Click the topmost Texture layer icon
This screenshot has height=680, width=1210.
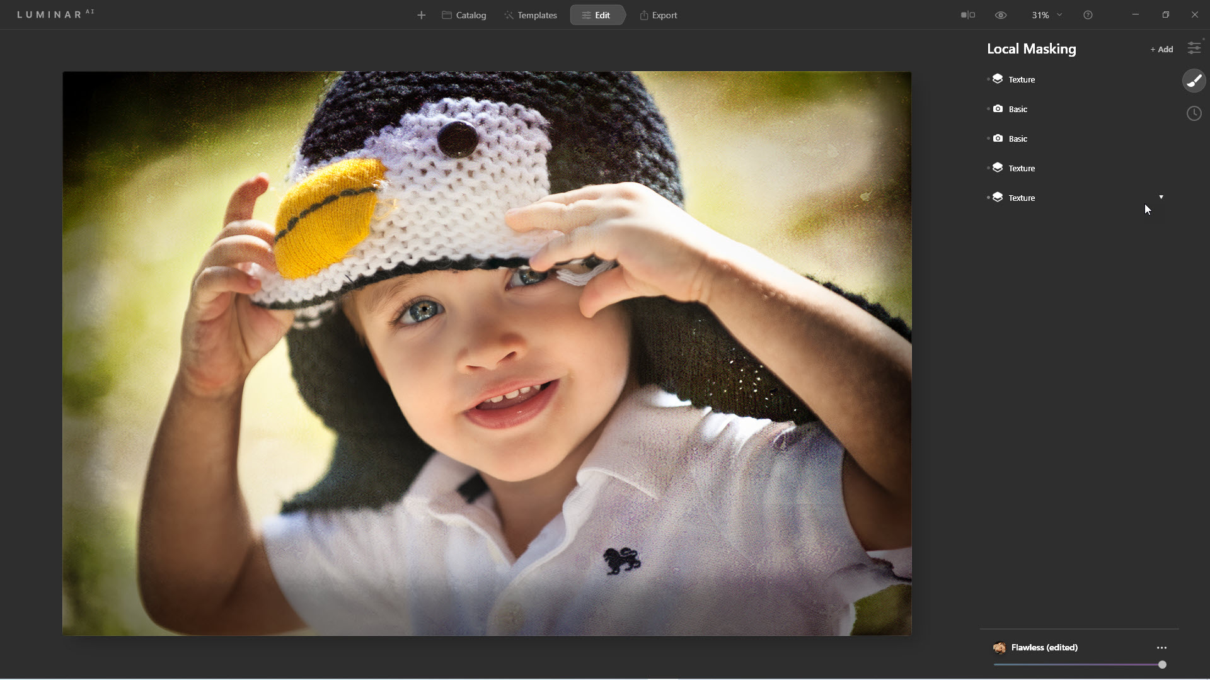tap(998, 79)
